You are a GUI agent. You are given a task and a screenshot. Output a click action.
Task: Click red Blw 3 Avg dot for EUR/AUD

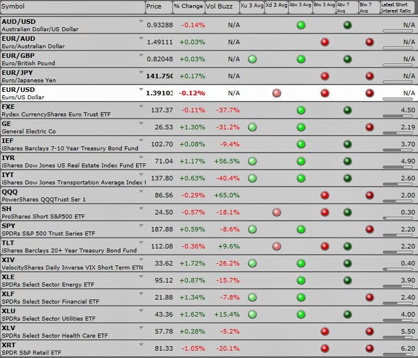[324, 42]
